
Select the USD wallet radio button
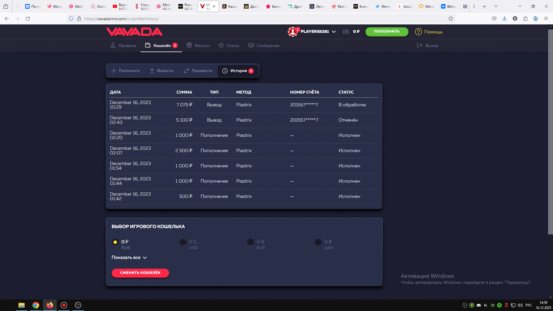[x=183, y=242]
